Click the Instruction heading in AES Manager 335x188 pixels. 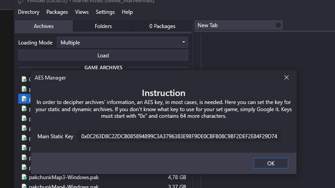[164, 93]
